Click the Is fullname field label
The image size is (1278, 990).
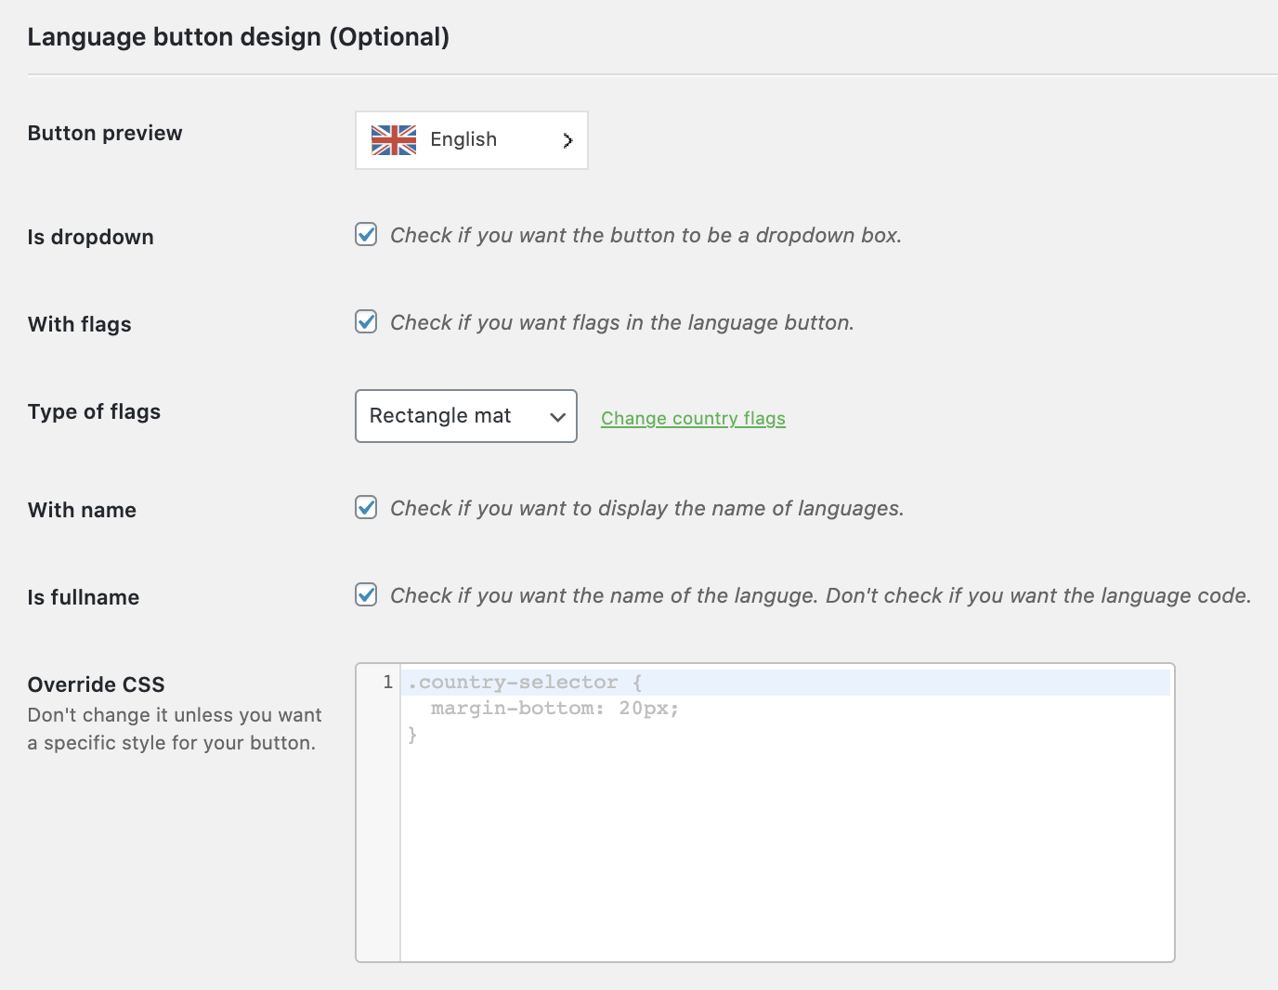click(x=84, y=597)
